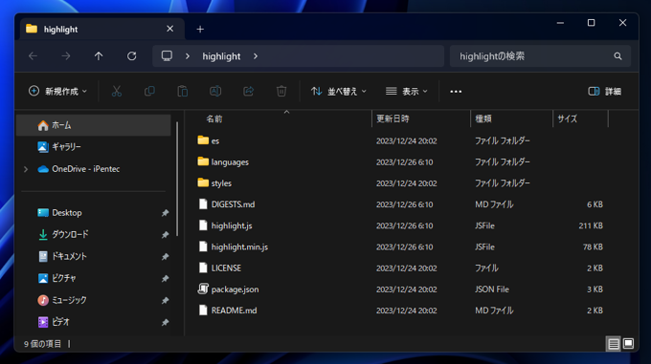Click the Cut scissors icon in toolbar
The height and width of the screenshot is (364, 651).
117,91
